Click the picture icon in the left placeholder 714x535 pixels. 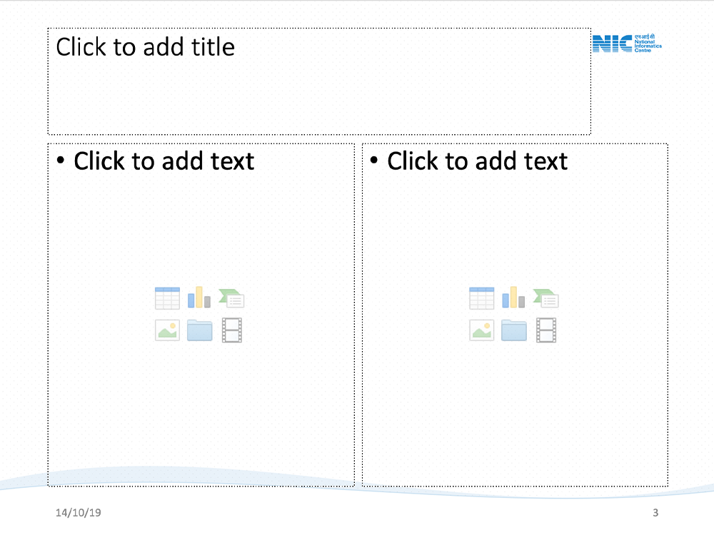(167, 330)
